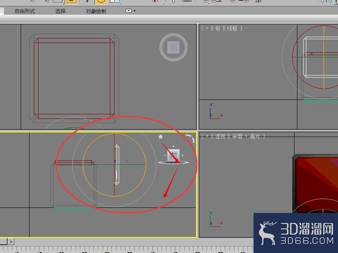Click the ViewCube 左 face
The height and width of the screenshot is (253, 338).
pos(173,155)
